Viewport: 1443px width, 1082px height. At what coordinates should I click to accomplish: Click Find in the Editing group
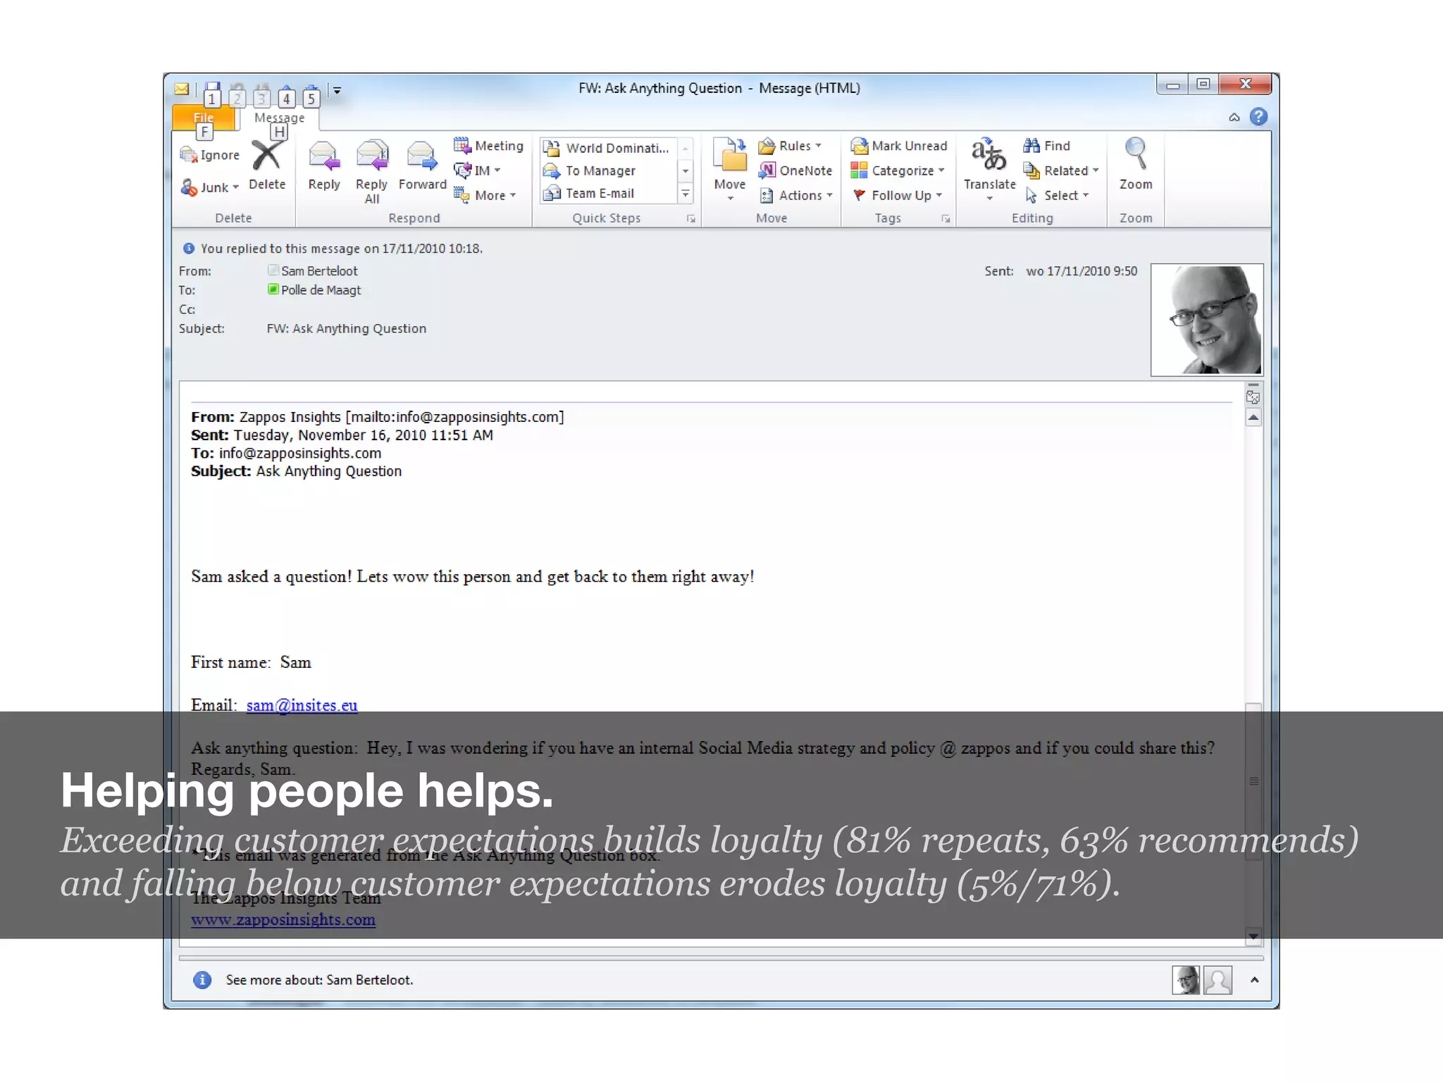1047,146
